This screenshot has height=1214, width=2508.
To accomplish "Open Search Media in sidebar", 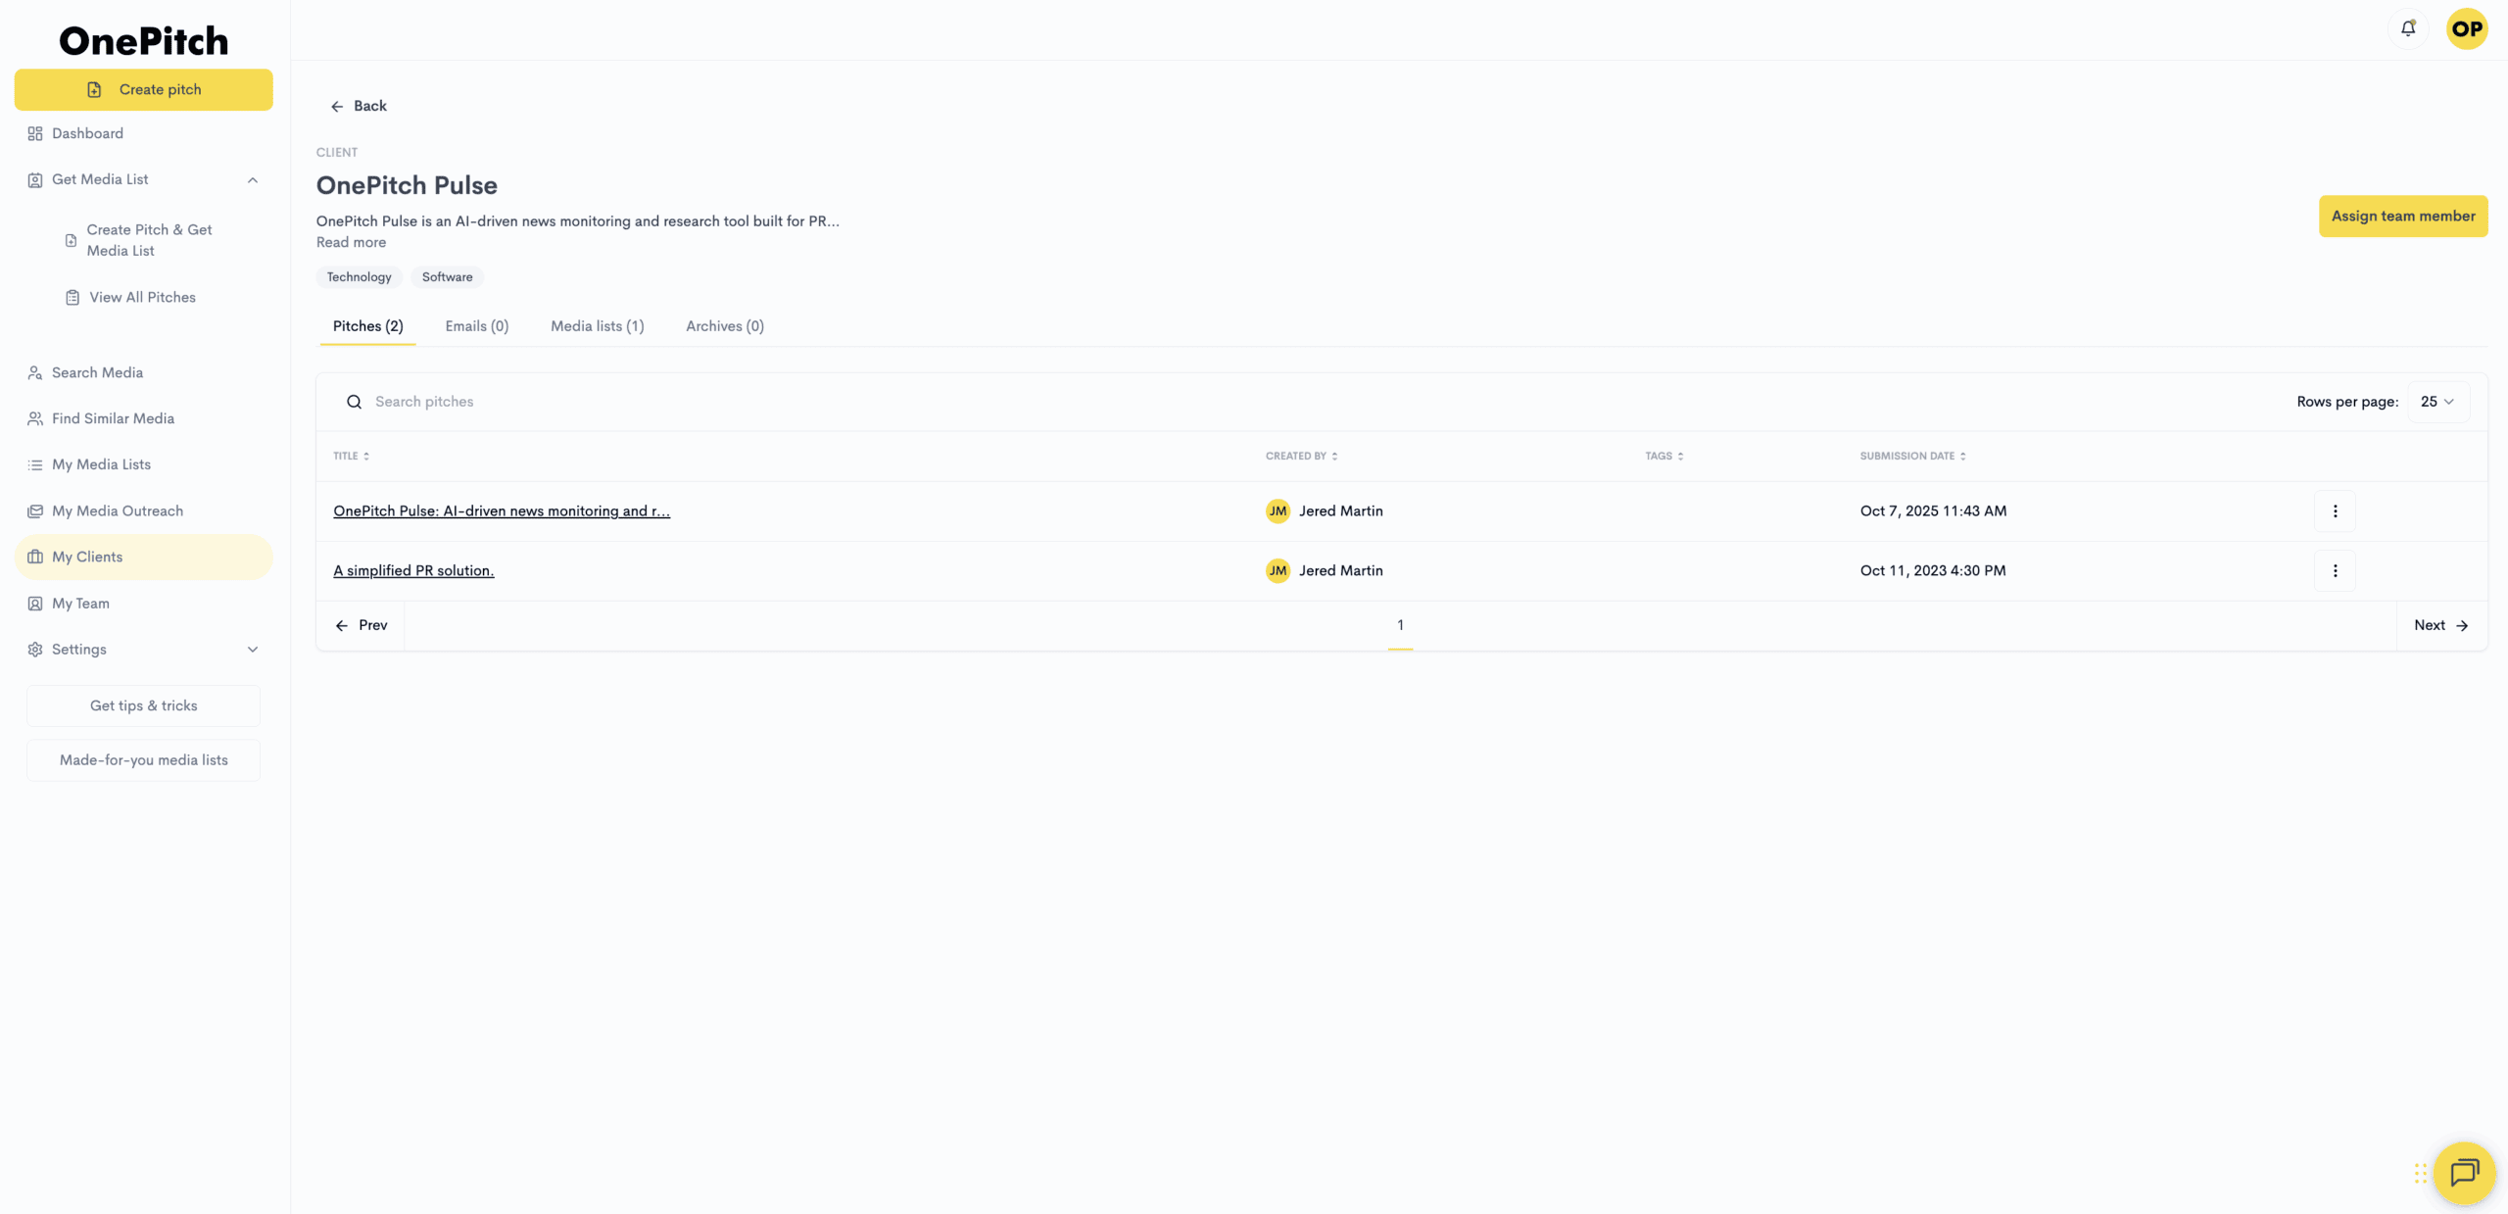I will tap(97, 372).
